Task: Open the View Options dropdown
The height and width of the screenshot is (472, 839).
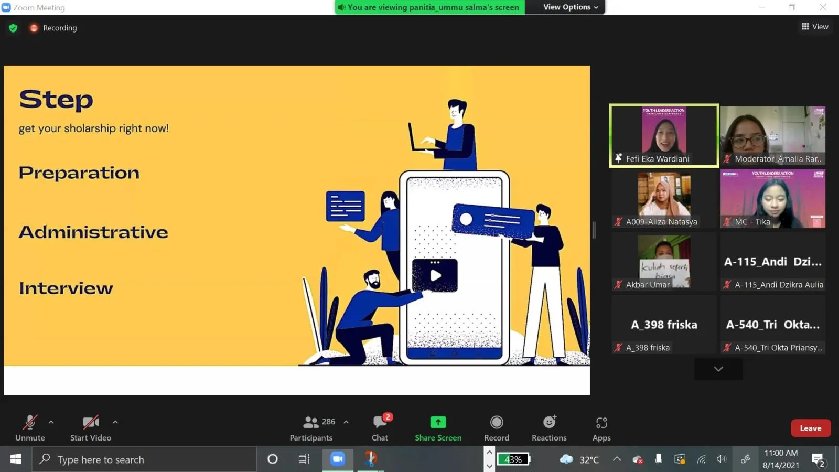Action: 571,7
